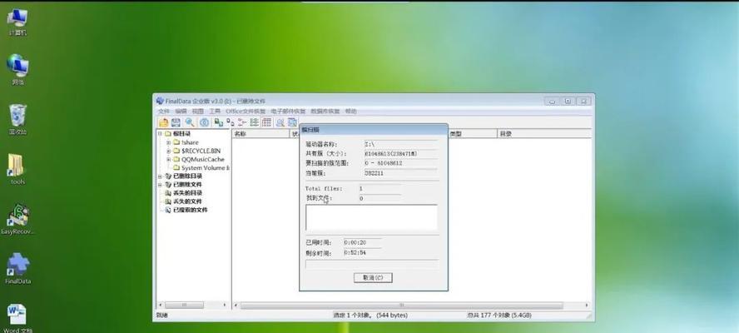Sort by the 目录 column header
The image size is (739, 333).
point(544,134)
